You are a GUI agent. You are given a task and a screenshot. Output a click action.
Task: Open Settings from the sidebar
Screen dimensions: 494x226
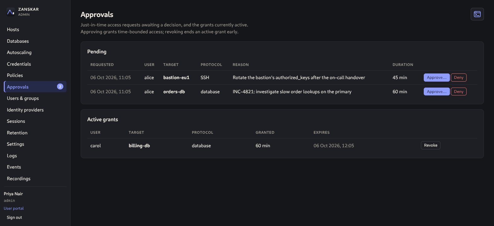[35, 144]
